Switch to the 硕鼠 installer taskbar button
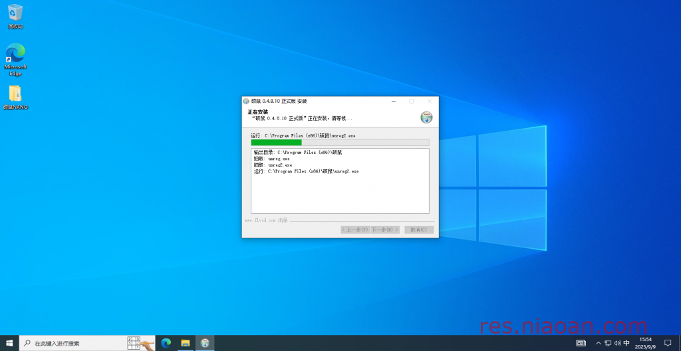 pos(205,343)
